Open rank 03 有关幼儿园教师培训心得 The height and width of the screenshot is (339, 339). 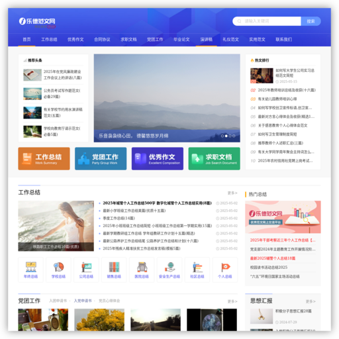click(277, 99)
